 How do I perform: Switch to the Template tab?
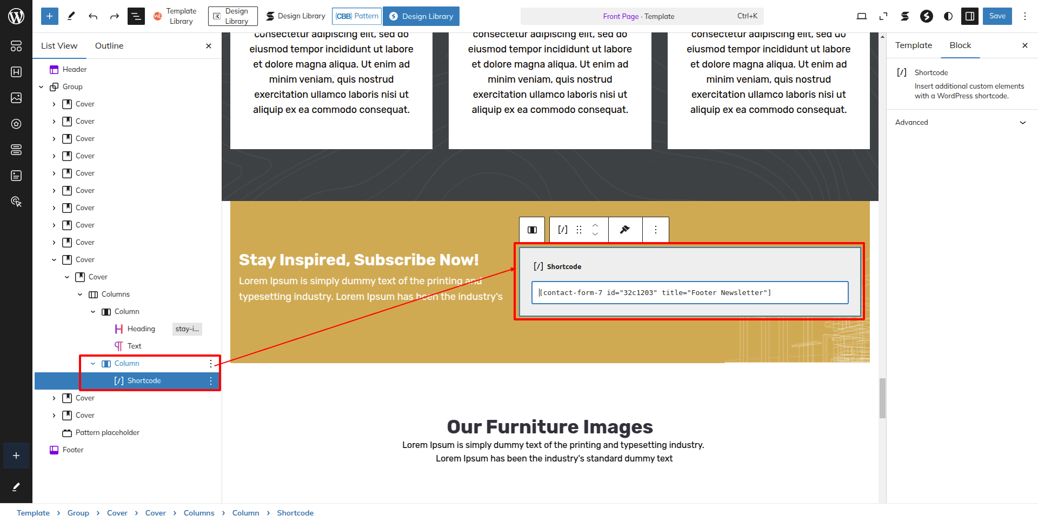click(x=913, y=45)
